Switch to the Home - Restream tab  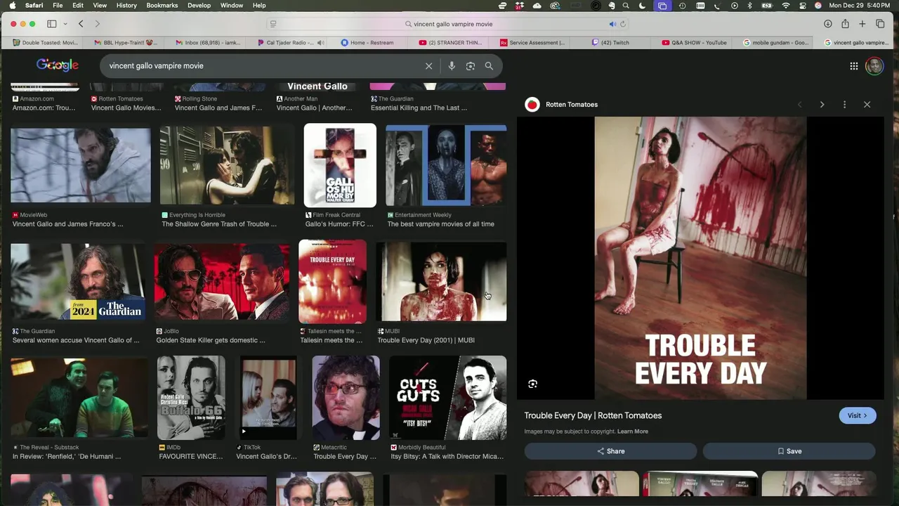368,43
